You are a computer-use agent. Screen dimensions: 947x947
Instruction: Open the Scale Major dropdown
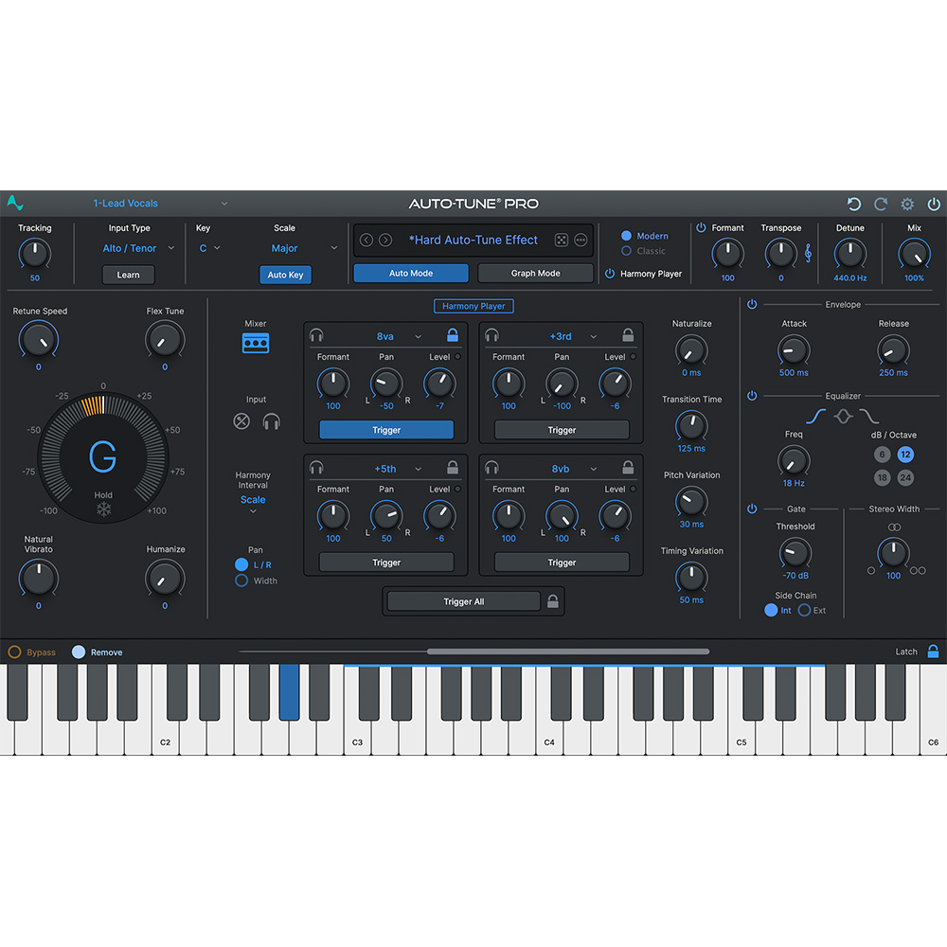click(304, 248)
